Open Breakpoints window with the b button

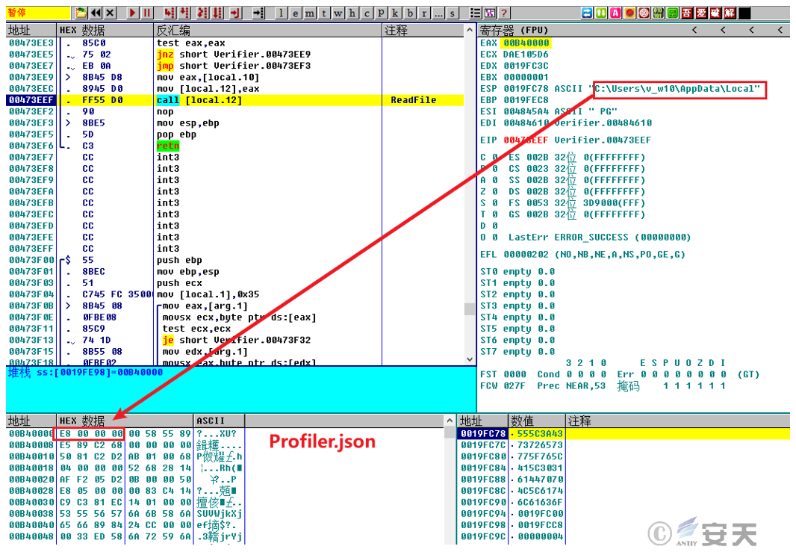[x=409, y=13]
